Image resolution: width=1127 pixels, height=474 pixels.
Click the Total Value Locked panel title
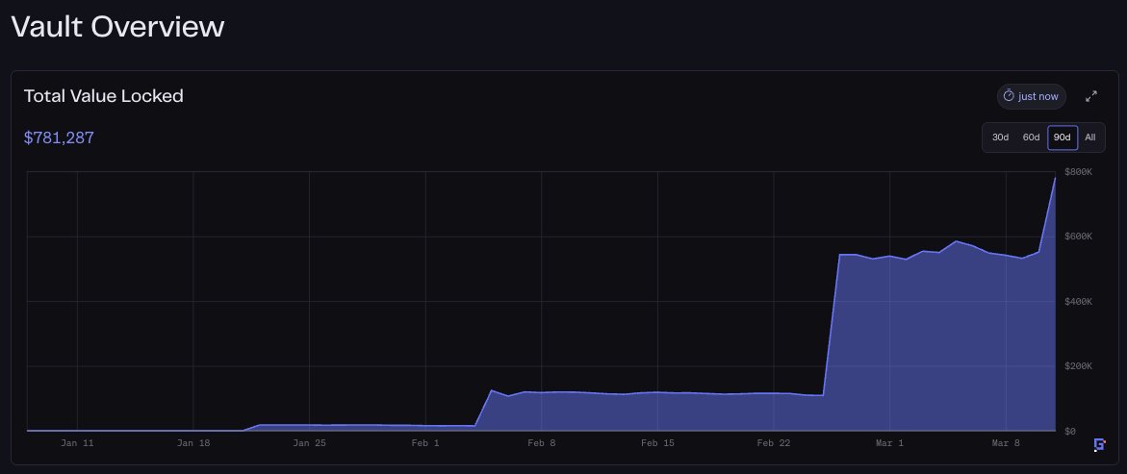pyautogui.click(x=104, y=95)
